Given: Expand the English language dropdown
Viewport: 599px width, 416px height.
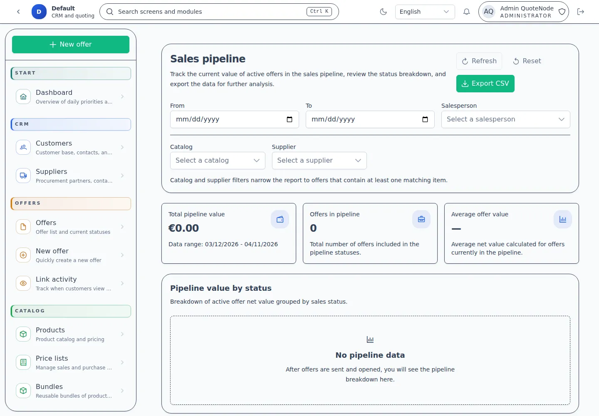Looking at the screenshot, I should pos(424,12).
